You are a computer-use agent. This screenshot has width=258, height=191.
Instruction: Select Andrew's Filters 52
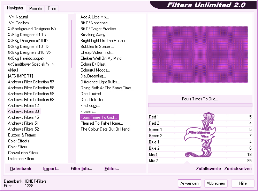23,129
